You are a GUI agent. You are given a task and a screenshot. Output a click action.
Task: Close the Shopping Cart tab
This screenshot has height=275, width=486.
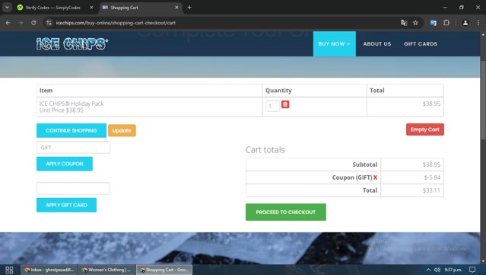[x=176, y=8]
